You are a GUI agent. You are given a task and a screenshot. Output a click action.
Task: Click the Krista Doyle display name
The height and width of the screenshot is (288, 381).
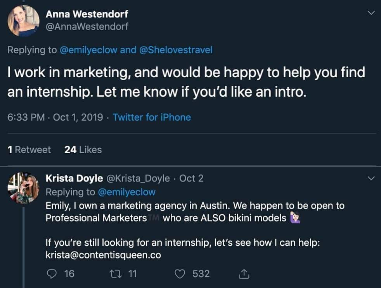point(74,178)
